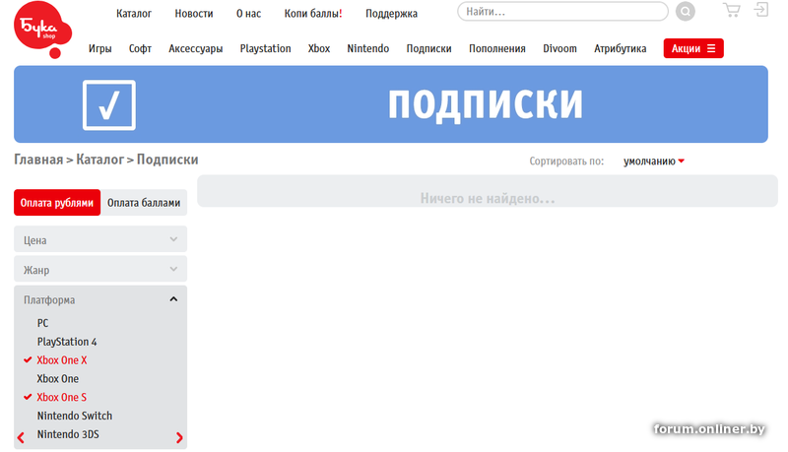The image size is (788, 452).
Task: Click the right red arrow in Платформа
Action: (179, 437)
